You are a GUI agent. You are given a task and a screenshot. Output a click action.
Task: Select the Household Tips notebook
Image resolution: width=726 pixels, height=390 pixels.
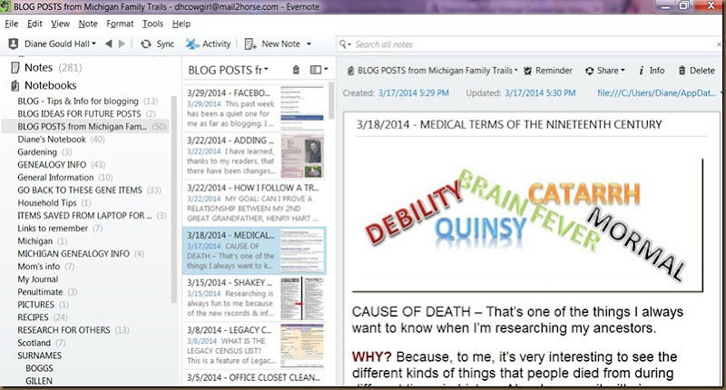point(54,202)
